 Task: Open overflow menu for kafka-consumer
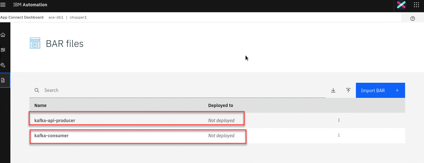(339, 135)
